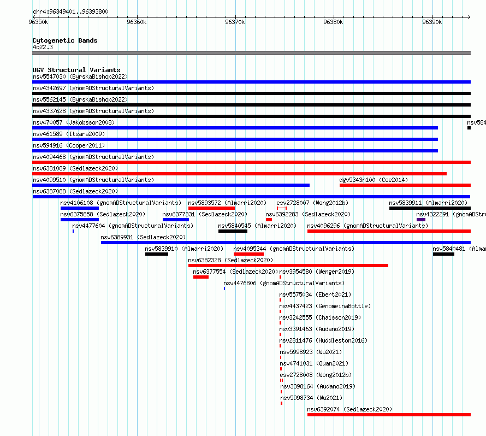This screenshot has width=486, height=436.
Task: Click nsv4477604 gnomAD variant label
Action: (x=133, y=226)
